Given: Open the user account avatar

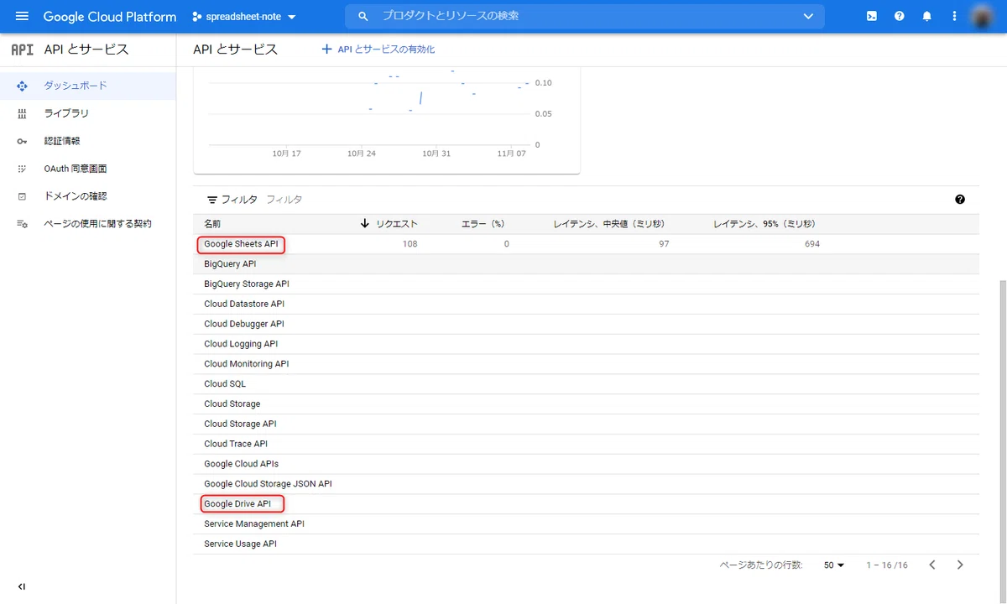Looking at the screenshot, I should tap(983, 16).
